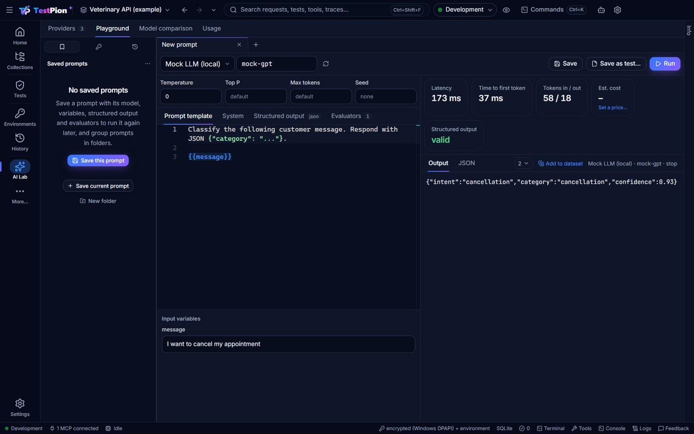Click the Save this prompt button
The height and width of the screenshot is (434, 694).
click(x=98, y=161)
